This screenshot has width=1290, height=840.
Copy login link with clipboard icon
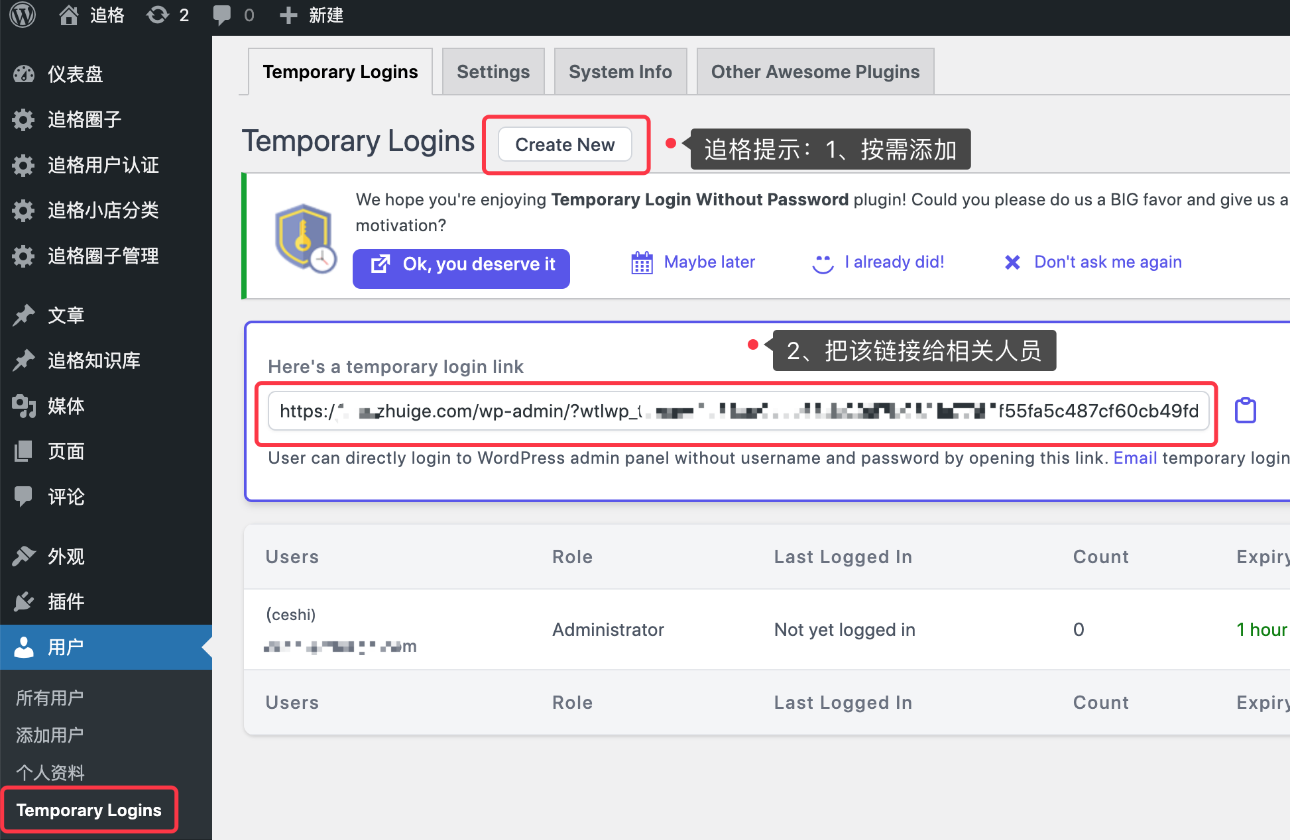(1246, 410)
